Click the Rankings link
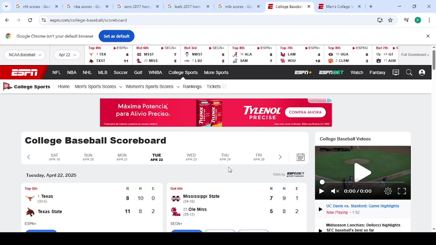436x245 pixels. [x=192, y=86]
